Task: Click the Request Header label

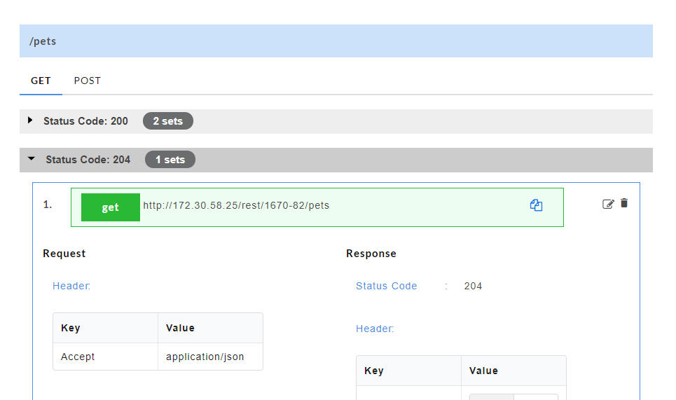Action: point(71,286)
